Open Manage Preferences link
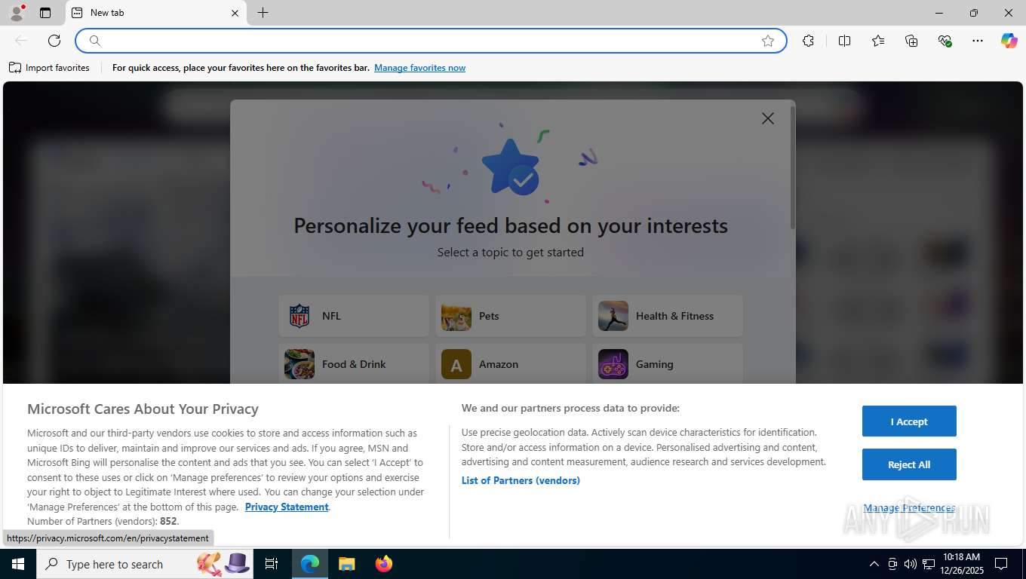Viewport: 1026px width, 579px height. pos(909,508)
